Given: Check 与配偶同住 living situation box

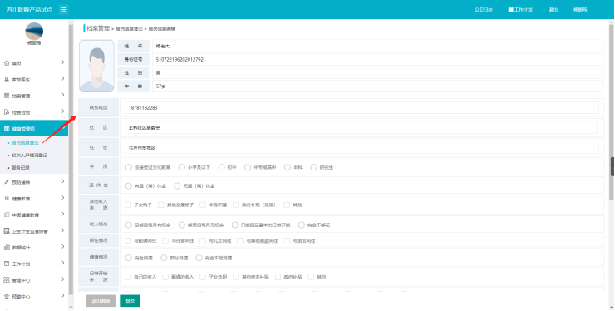Looking at the screenshot, I should [128, 240].
